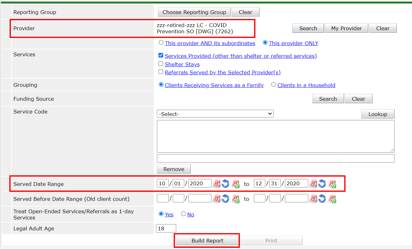The width and height of the screenshot is (412, 249).
Task: Open 'This provider ONLY' link
Action: tap(294, 43)
